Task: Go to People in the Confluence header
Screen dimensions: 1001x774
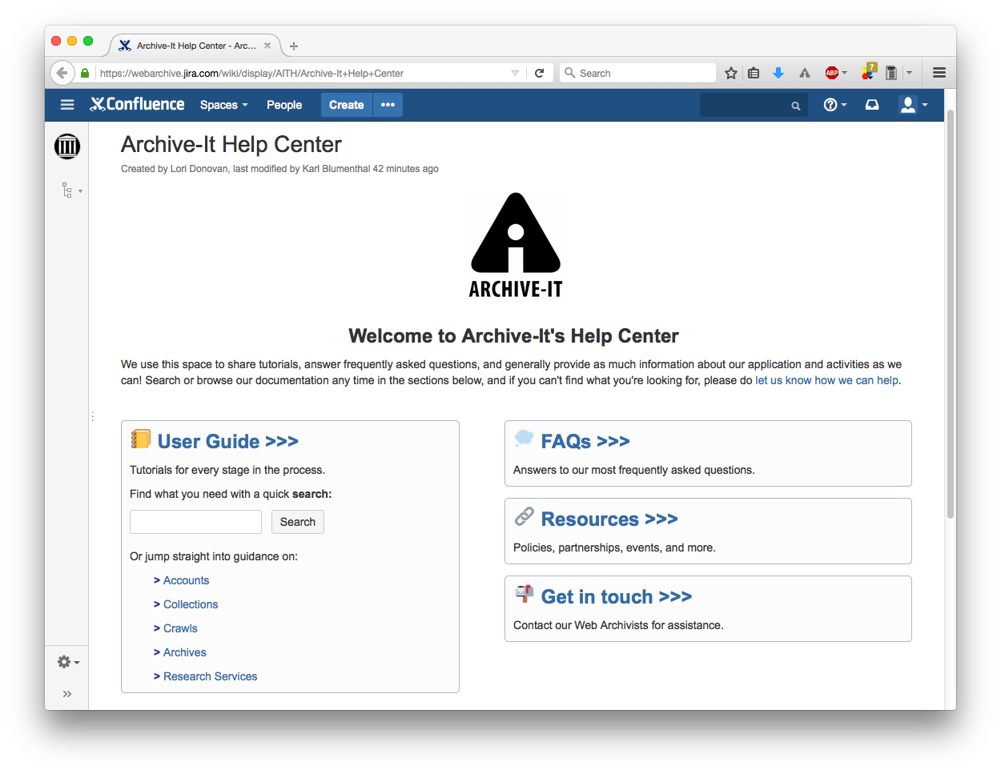Action: click(x=283, y=105)
